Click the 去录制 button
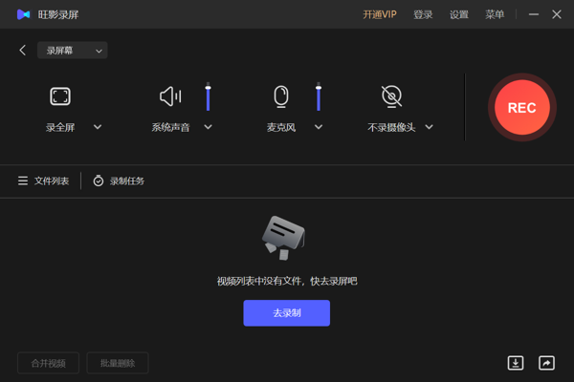The height and width of the screenshot is (382, 574). pos(286,313)
